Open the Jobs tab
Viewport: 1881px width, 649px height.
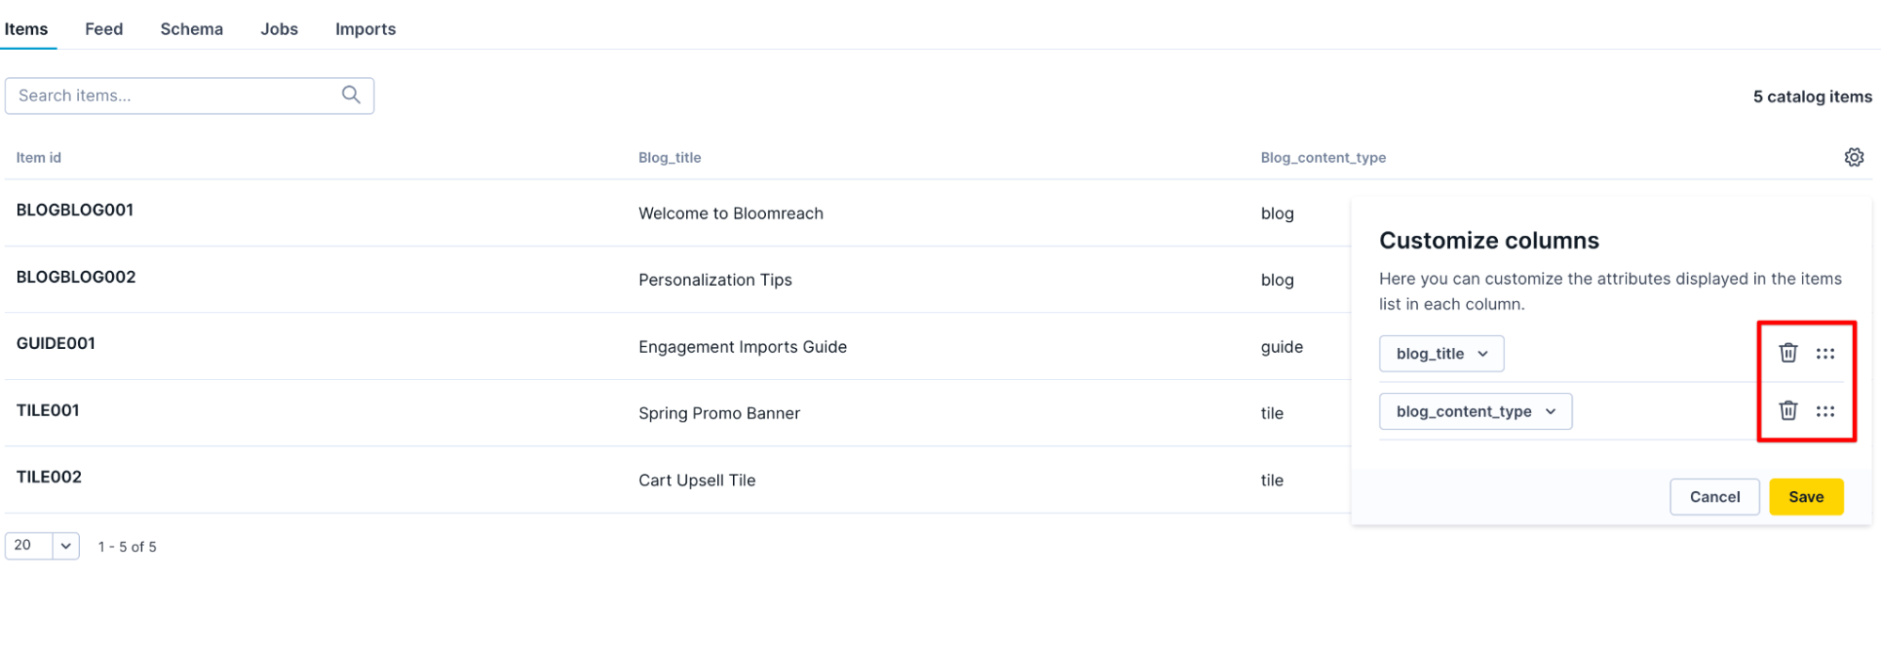[x=279, y=28]
